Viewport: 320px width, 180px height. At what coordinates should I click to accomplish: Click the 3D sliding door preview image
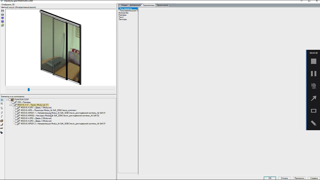coord(61,47)
